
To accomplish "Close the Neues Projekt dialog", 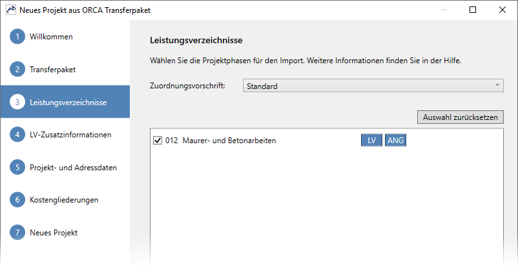I will click(x=502, y=10).
